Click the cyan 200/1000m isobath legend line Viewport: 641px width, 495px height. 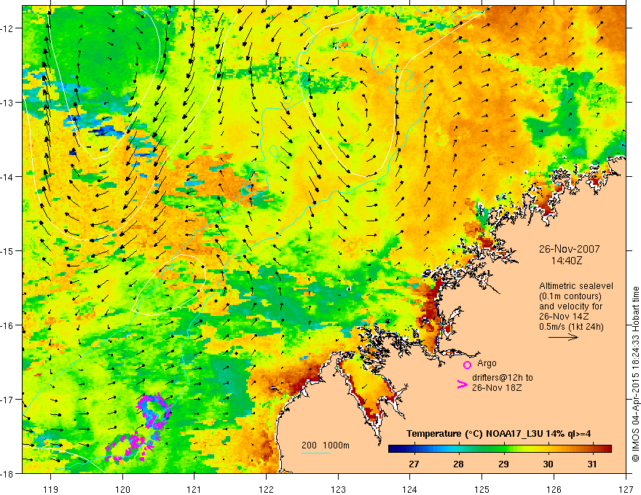(x=316, y=453)
